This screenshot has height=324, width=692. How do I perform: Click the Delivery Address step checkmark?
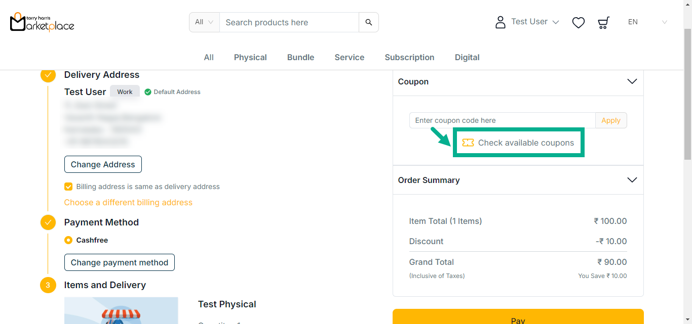48,75
